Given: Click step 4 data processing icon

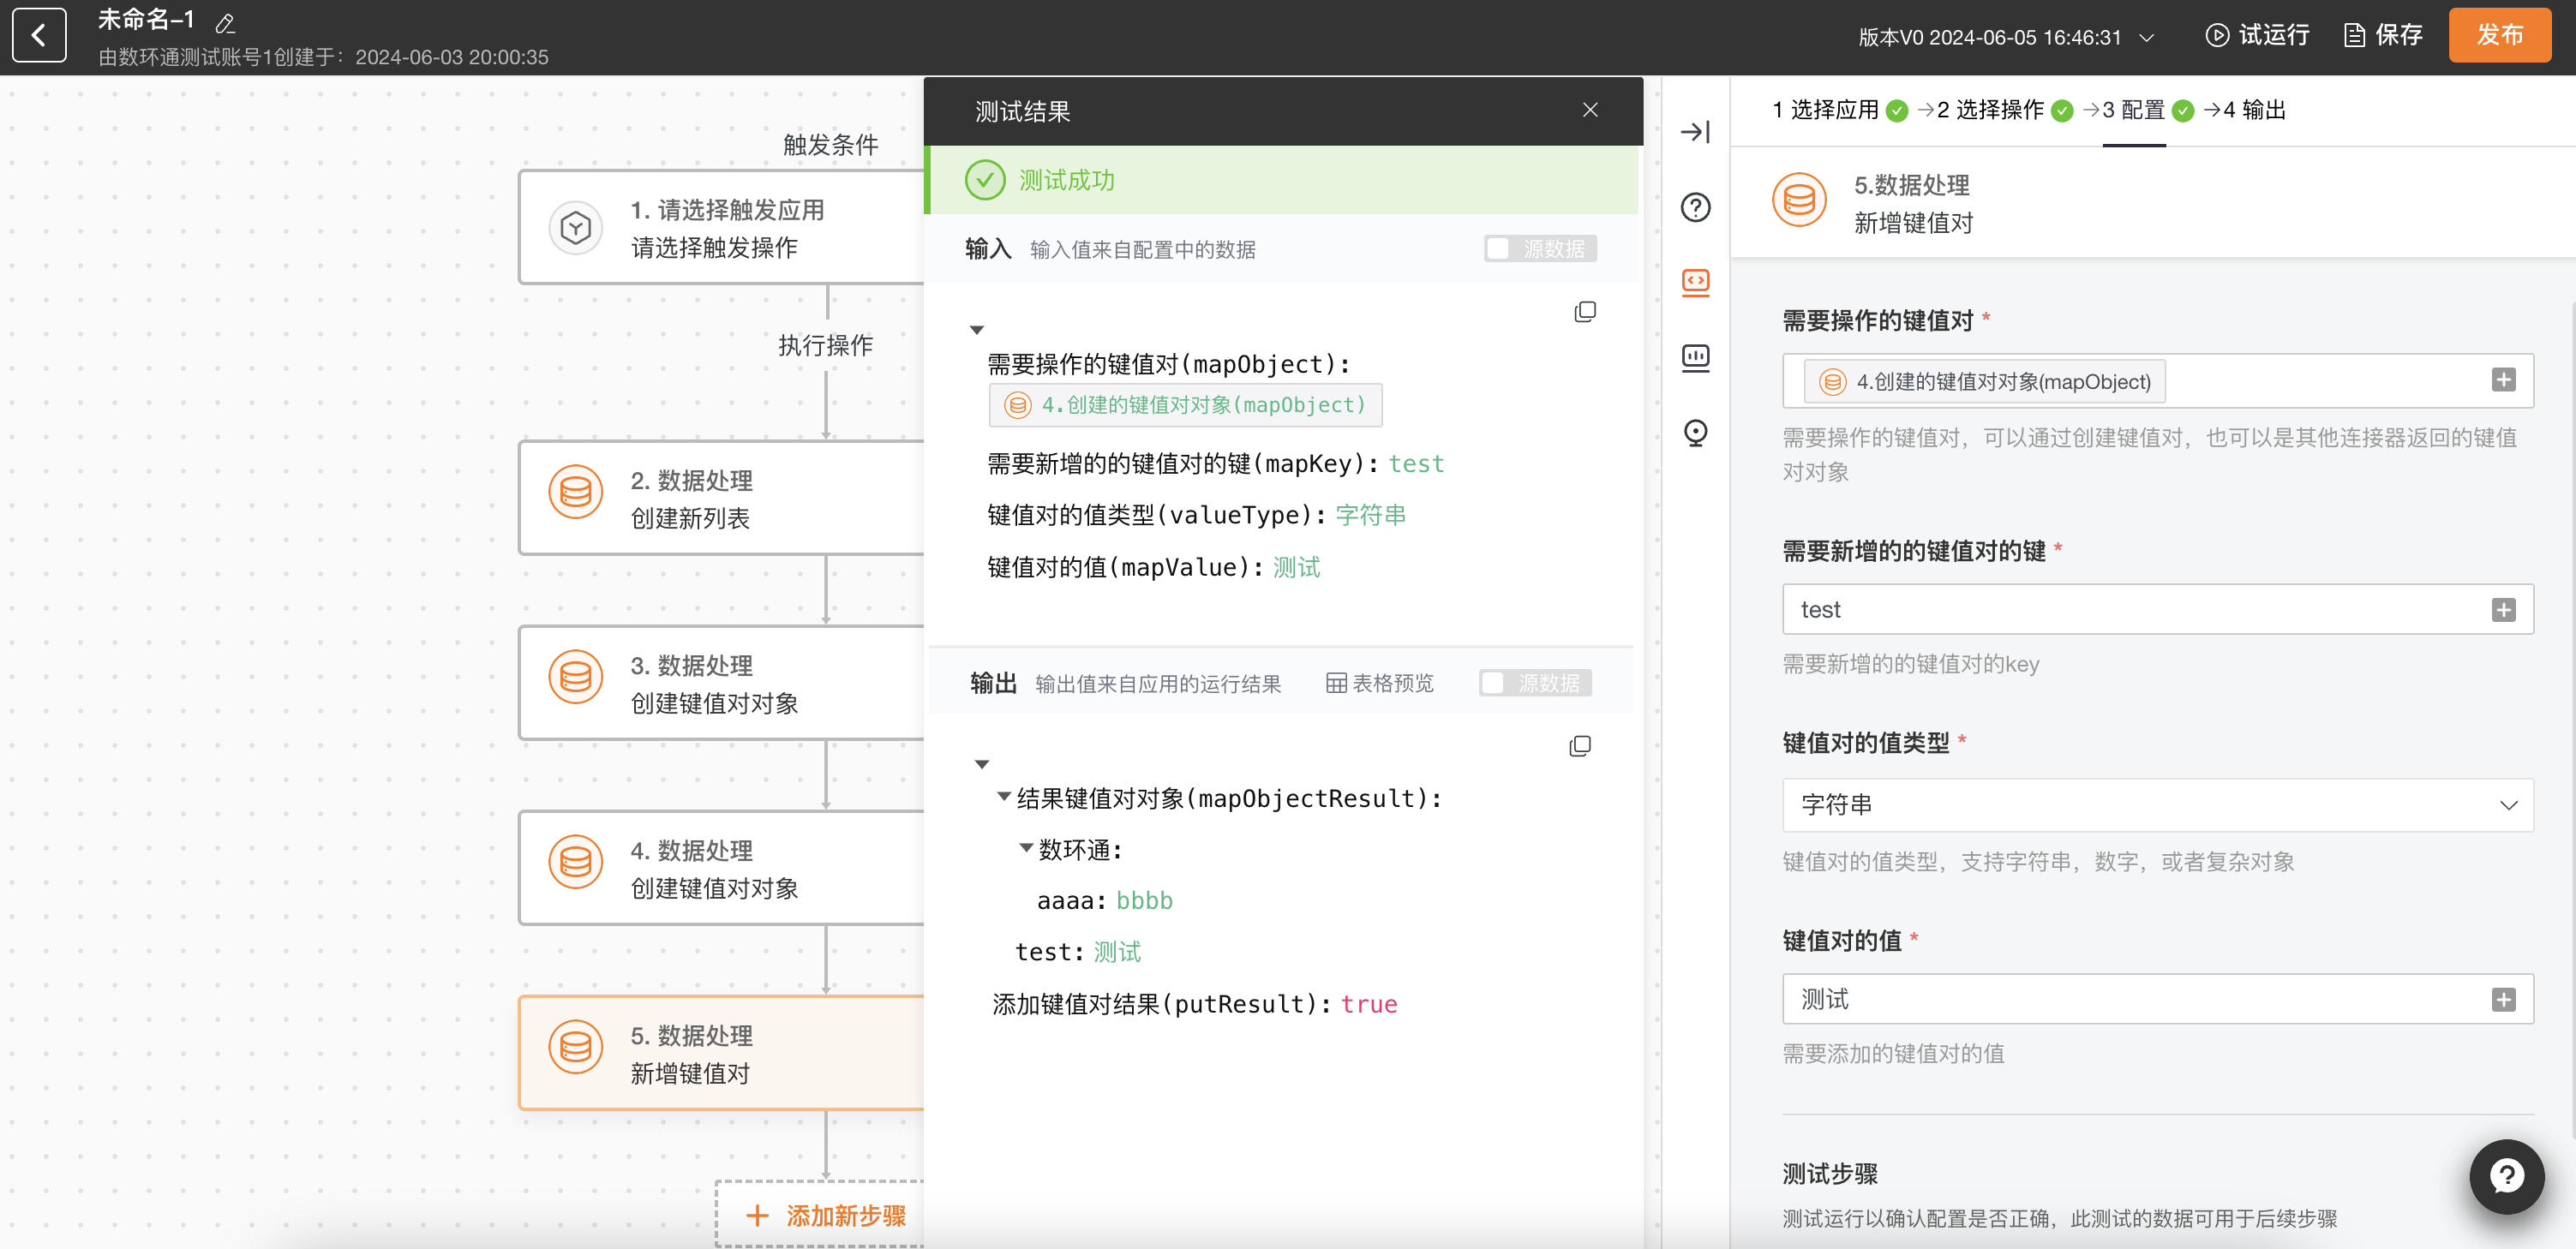Looking at the screenshot, I should tap(576, 862).
